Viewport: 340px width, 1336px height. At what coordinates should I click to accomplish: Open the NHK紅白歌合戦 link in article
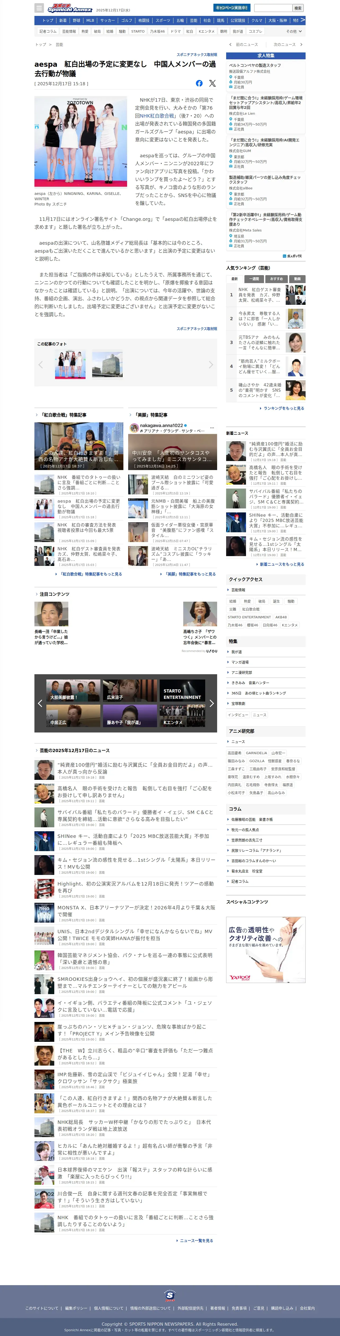pos(157,116)
